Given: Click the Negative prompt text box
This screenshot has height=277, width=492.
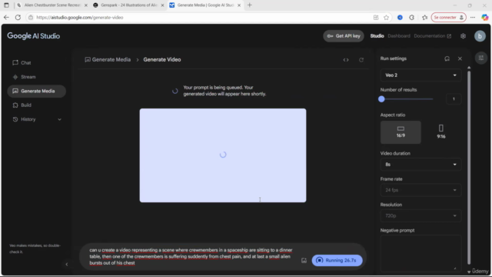Looking at the screenshot, I should click(x=421, y=253).
